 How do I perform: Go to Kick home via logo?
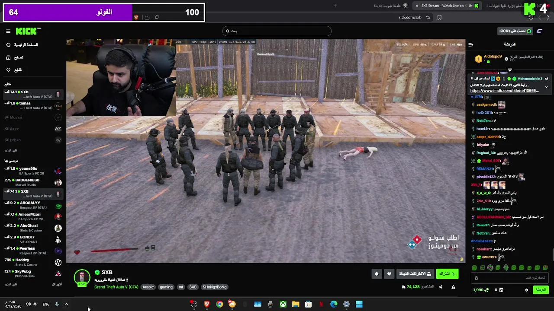tap(29, 31)
